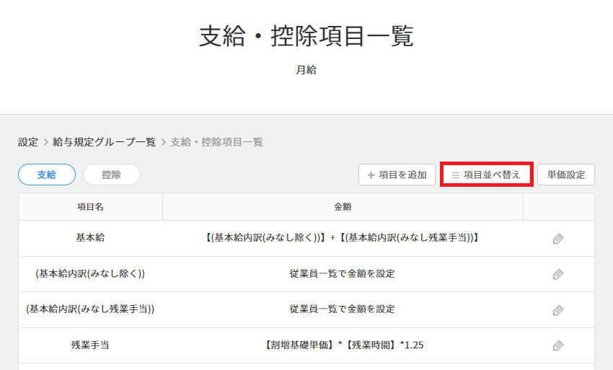Select the (基本給内訳(みなし残業手当)) name cell
The height and width of the screenshot is (370, 613).
[x=90, y=309]
